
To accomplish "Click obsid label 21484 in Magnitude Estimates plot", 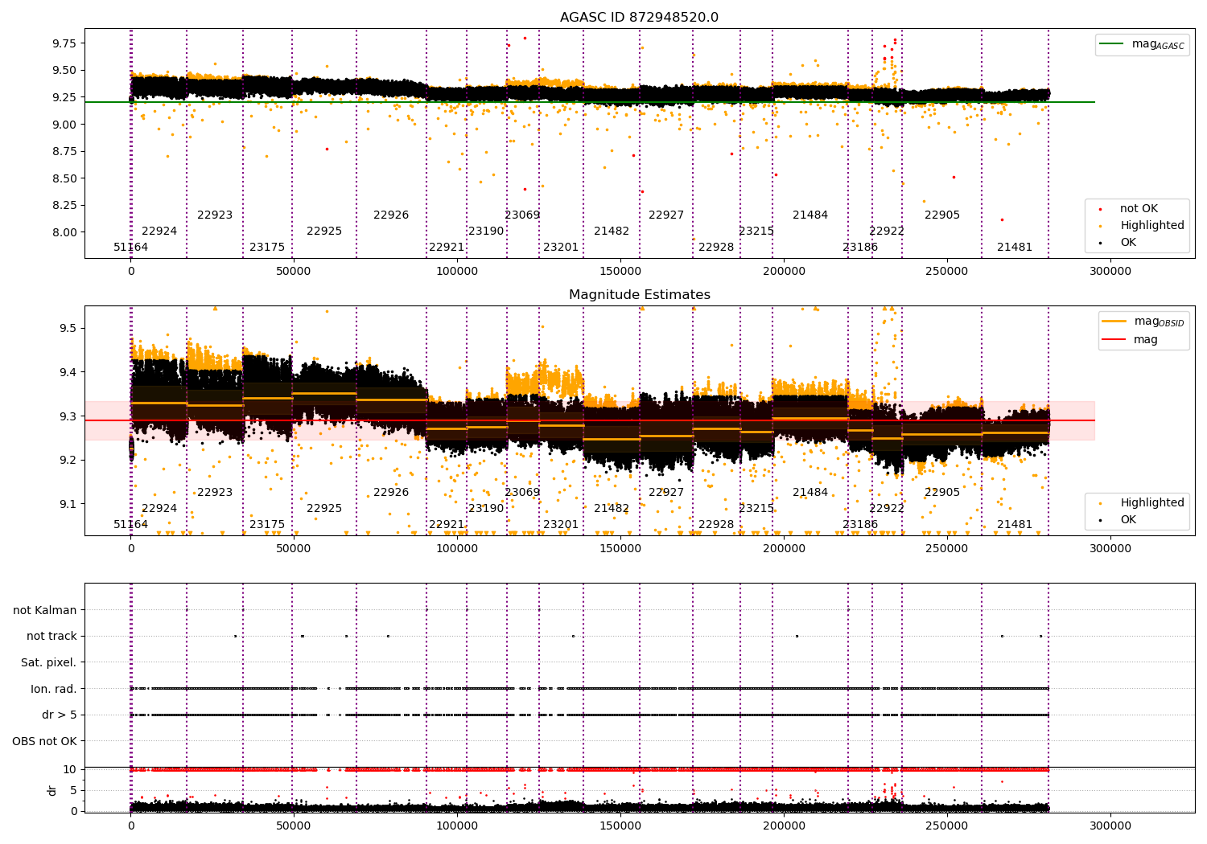I will 810,492.
